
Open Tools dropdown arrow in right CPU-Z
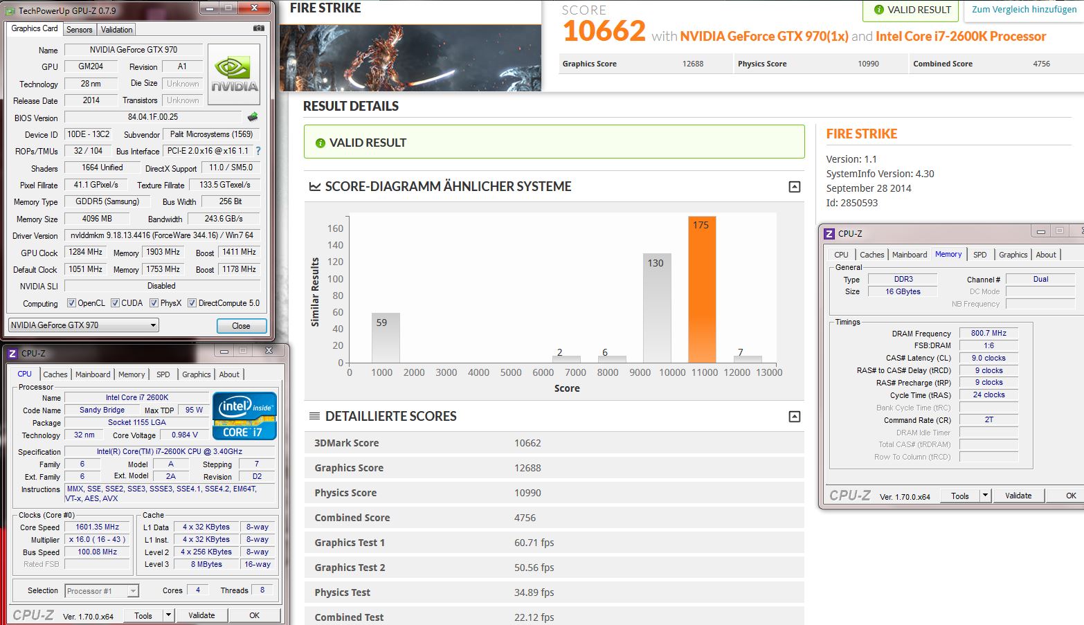(986, 496)
